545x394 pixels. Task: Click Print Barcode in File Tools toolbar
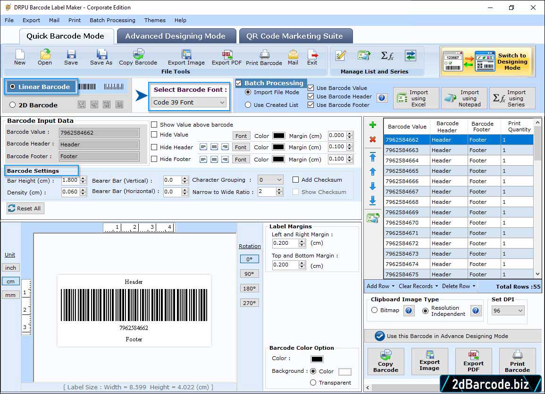[x=264, y=57]
